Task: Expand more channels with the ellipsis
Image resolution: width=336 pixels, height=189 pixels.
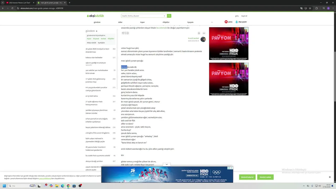Action: (212, 22)
